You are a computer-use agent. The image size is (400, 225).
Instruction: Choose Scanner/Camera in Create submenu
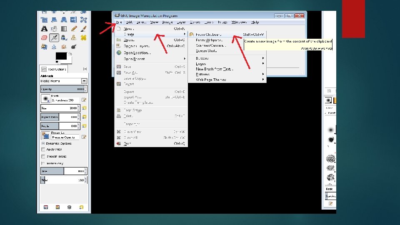click(x=227, y=45)
